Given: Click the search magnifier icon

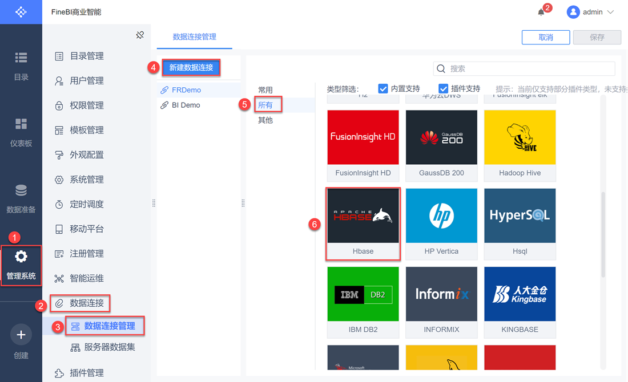Looking at the screenshot, I should tap(441, 69).
